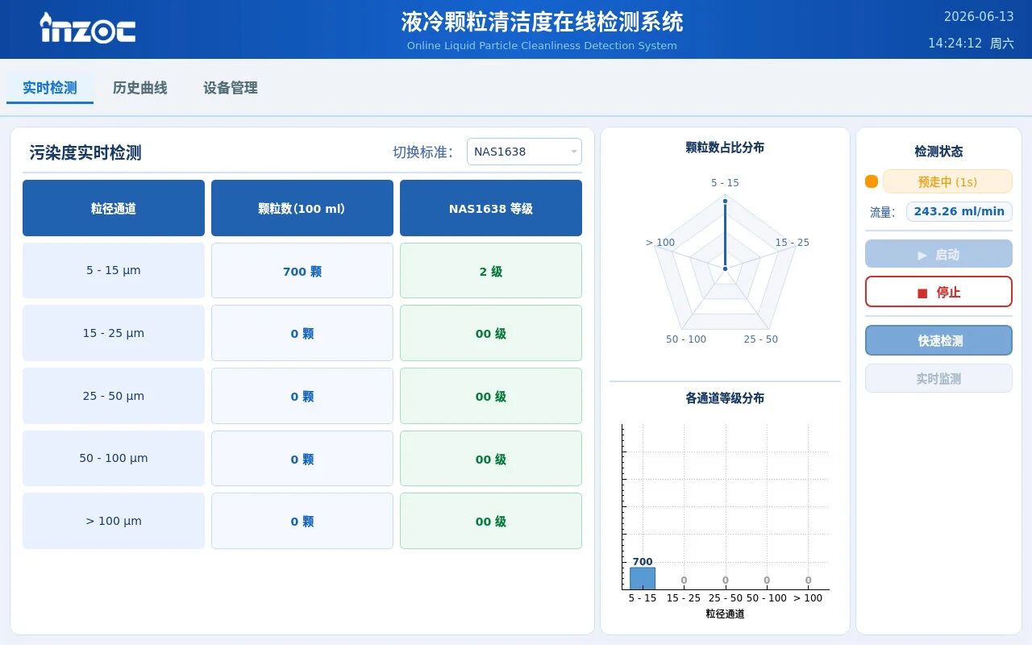The image size is (1032, 645).
Task: Click the blue 700 bar in bar chart
Action: tap(643, 578)
